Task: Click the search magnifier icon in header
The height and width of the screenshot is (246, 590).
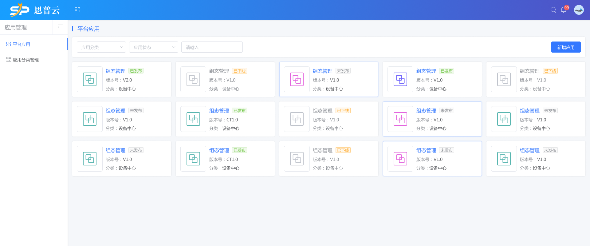Action: 553,10
